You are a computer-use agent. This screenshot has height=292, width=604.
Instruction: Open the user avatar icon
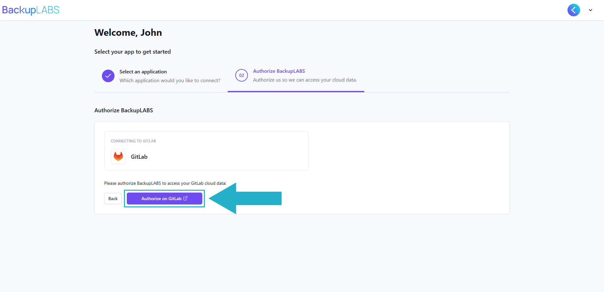tap(573, 10)
